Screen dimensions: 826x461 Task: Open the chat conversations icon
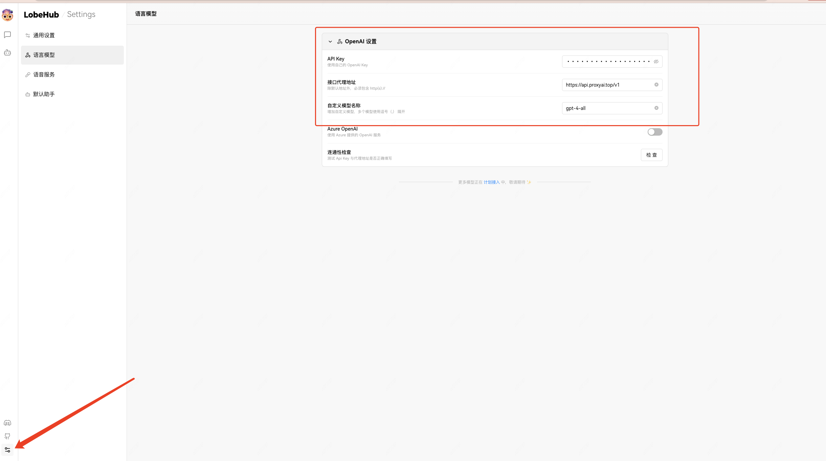(7, 35)
